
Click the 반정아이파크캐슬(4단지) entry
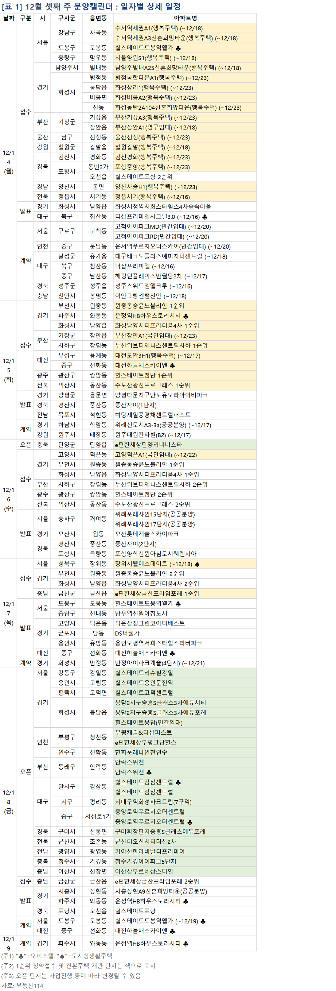tap(160, 663)
